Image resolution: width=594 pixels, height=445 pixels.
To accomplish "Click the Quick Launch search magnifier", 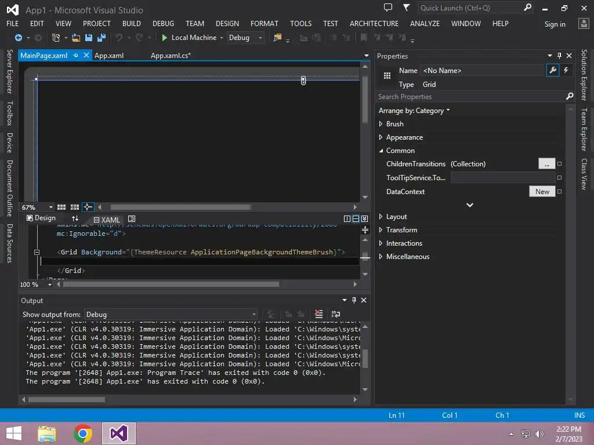I will 527,8.
